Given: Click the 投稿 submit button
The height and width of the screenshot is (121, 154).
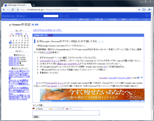Looking at the screenshot, I should pos(36,117).
